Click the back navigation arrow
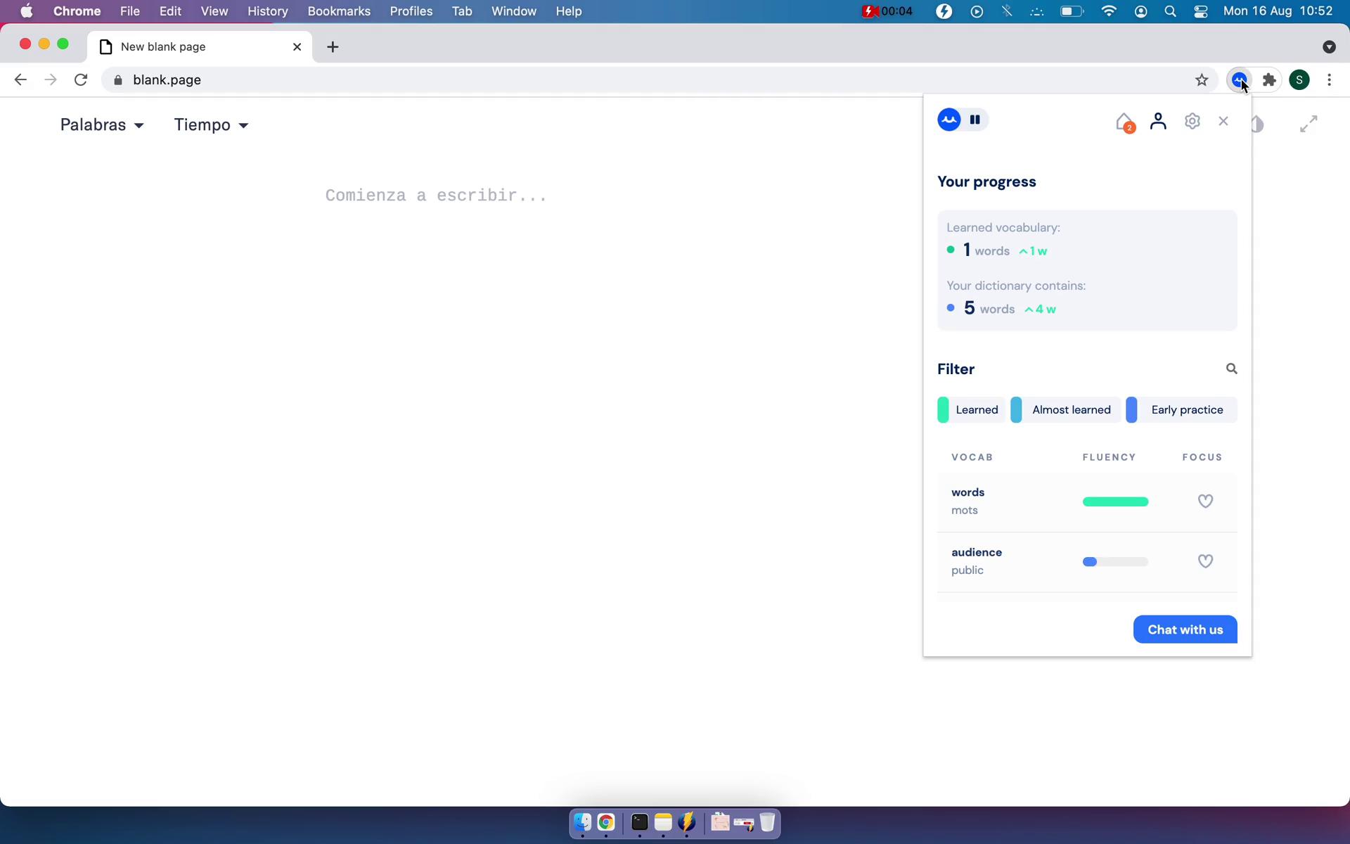The image size is (1350, 844). 20,79
